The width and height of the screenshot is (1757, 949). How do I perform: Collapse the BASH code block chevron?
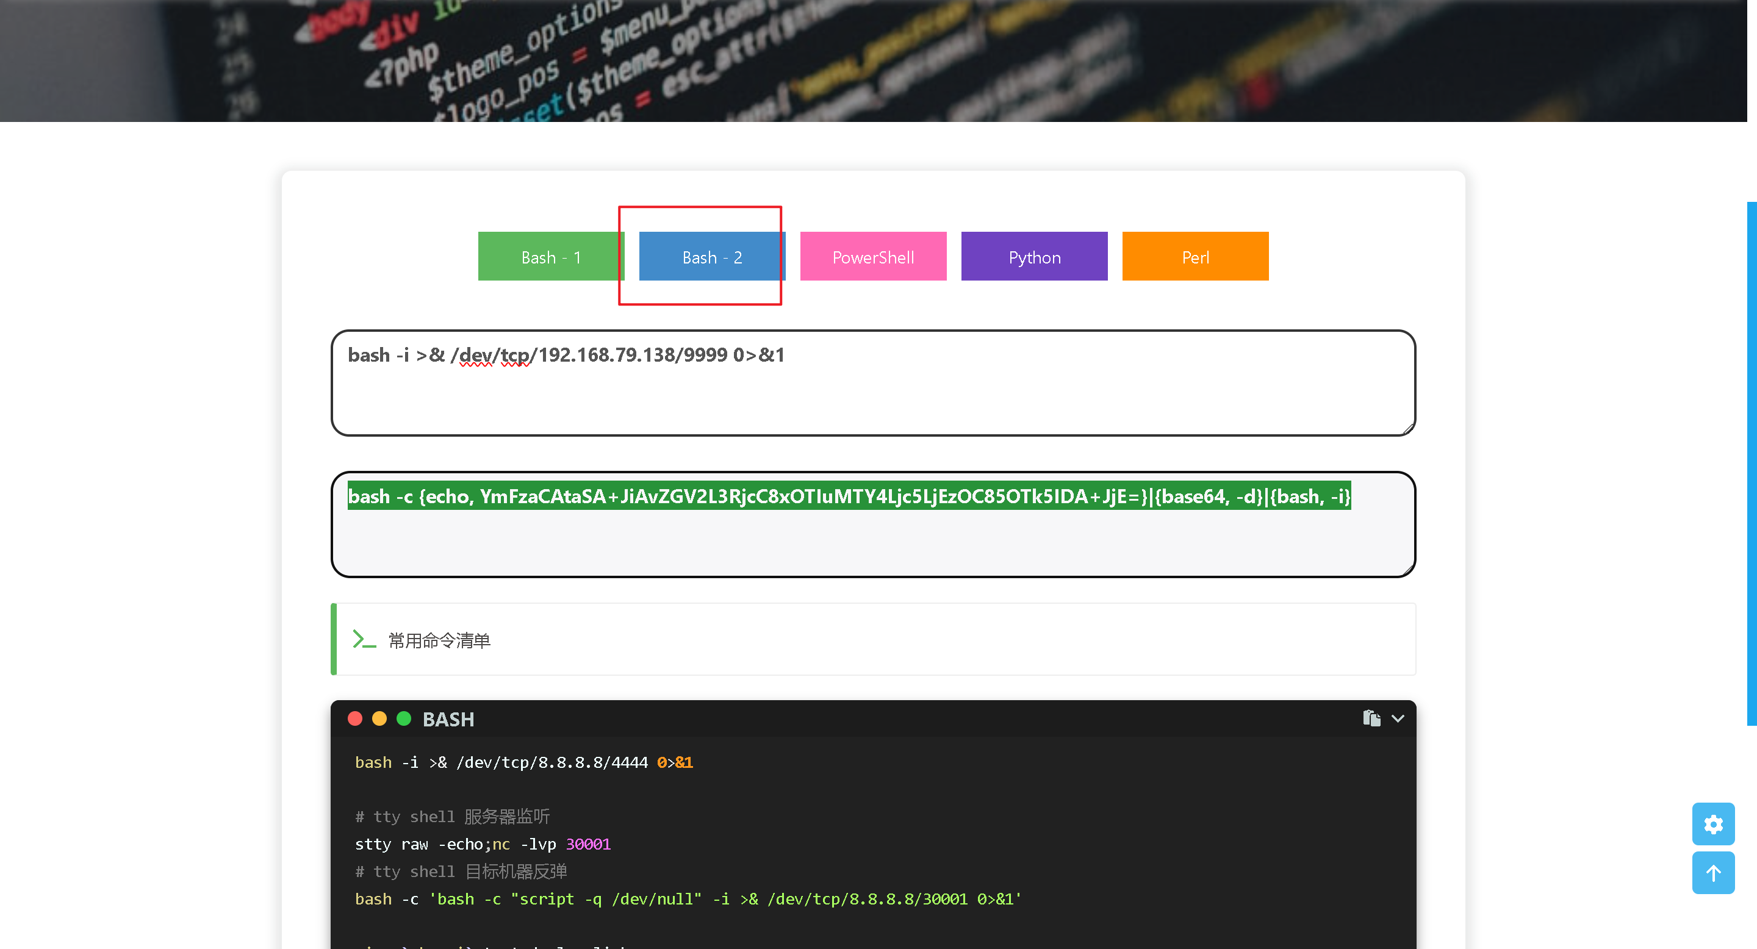1398,718
